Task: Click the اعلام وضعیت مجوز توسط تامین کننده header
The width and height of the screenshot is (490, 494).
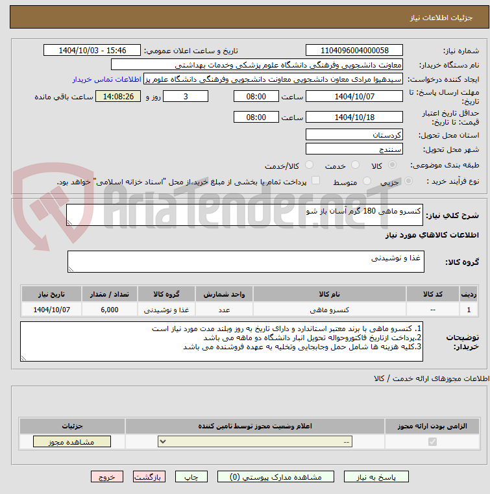Action: click(255, 426)
